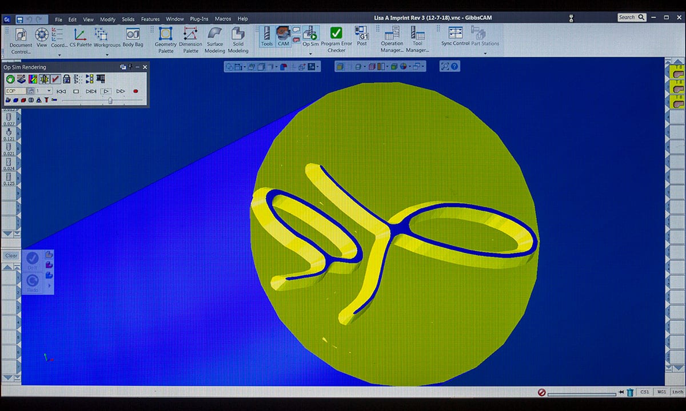Open the Modify menu

pyautogui.click(x=107, y=19)
